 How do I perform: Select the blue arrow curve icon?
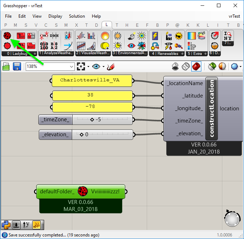pos(68,46)
